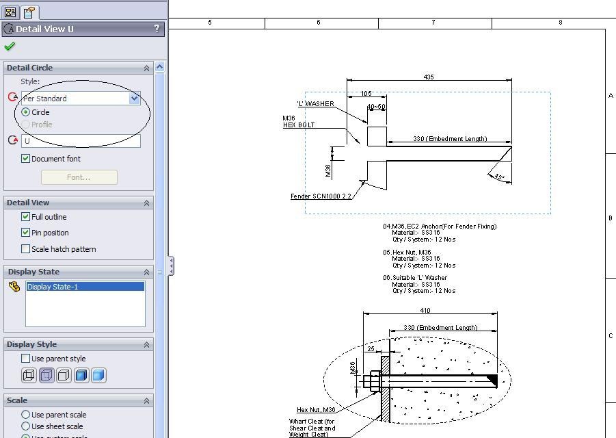Click the Display State icon

(14, 287)
